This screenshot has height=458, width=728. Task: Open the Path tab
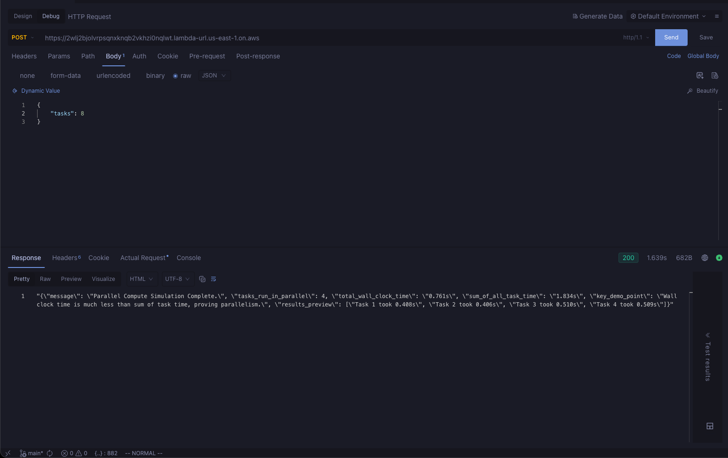[x=88, y=56]
